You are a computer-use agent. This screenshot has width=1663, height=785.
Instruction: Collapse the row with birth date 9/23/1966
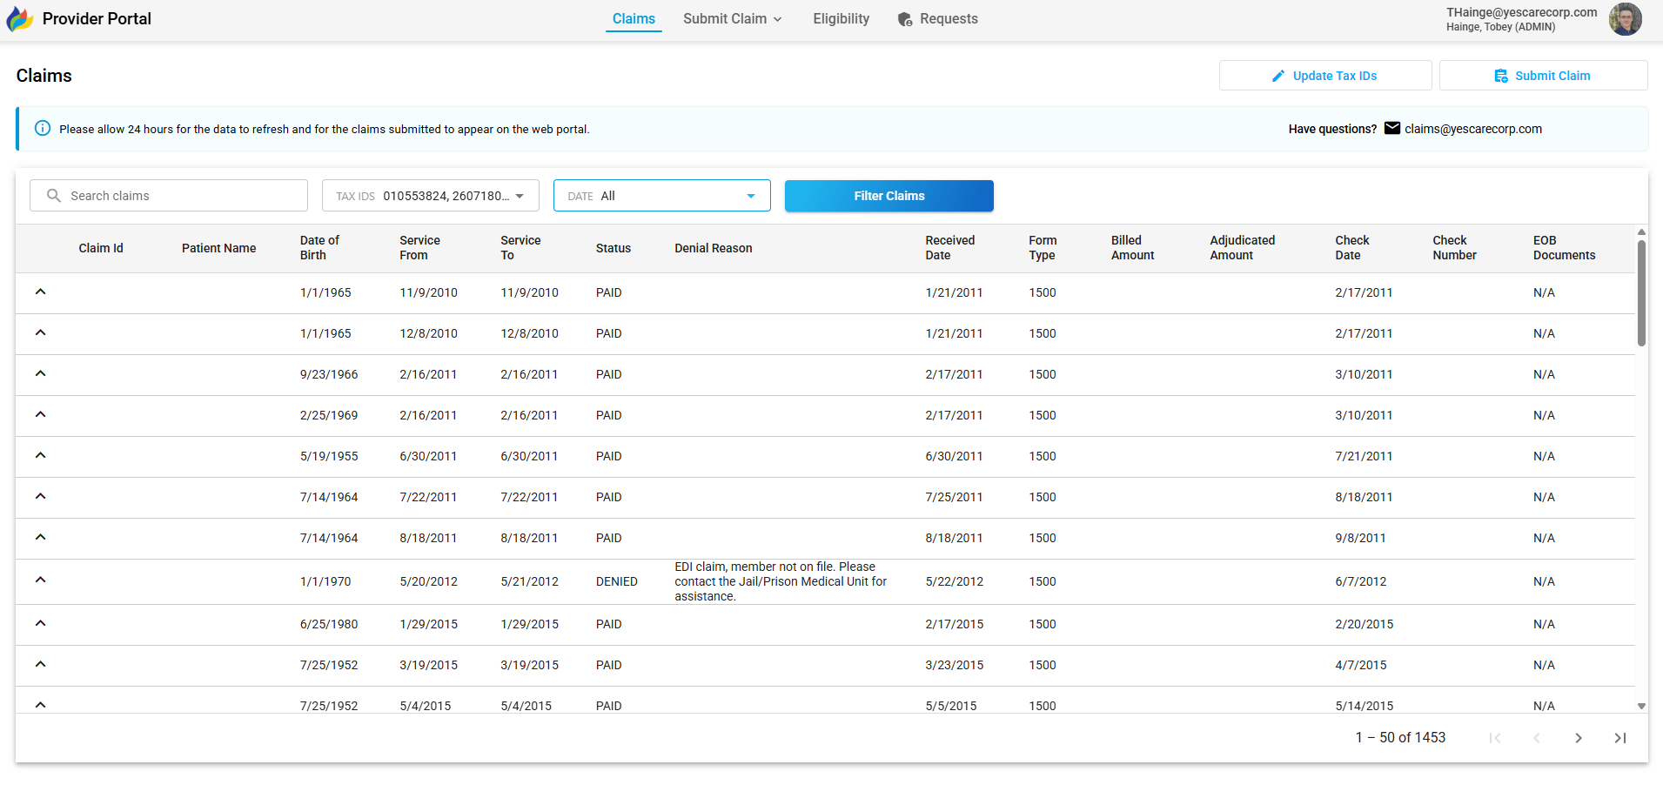40,373
